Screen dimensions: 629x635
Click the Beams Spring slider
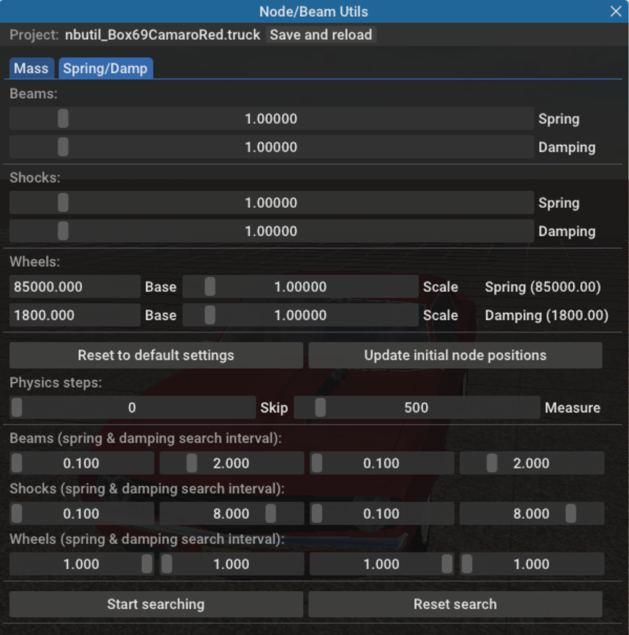tap(271, 119)
